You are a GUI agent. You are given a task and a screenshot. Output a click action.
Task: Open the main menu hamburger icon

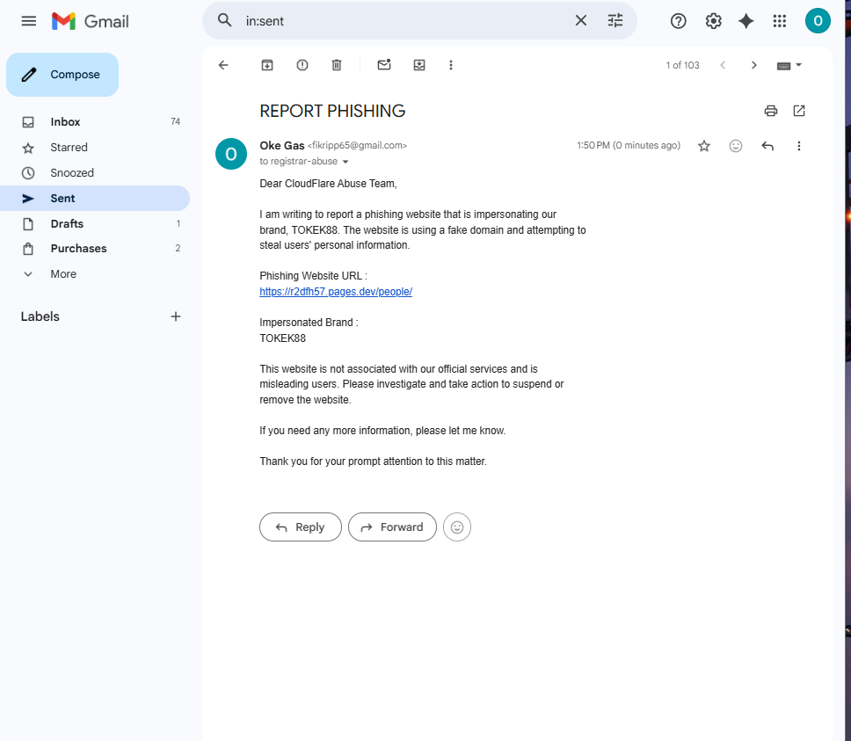pos(29,21)
